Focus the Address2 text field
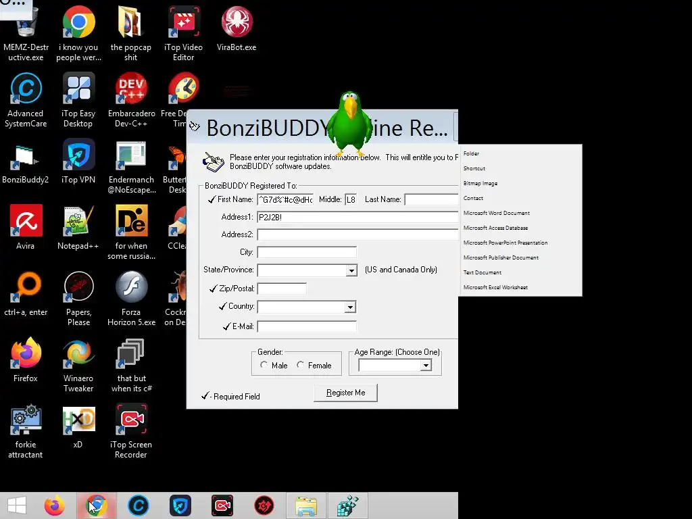 pyautogui.click(x=357, y=234)
